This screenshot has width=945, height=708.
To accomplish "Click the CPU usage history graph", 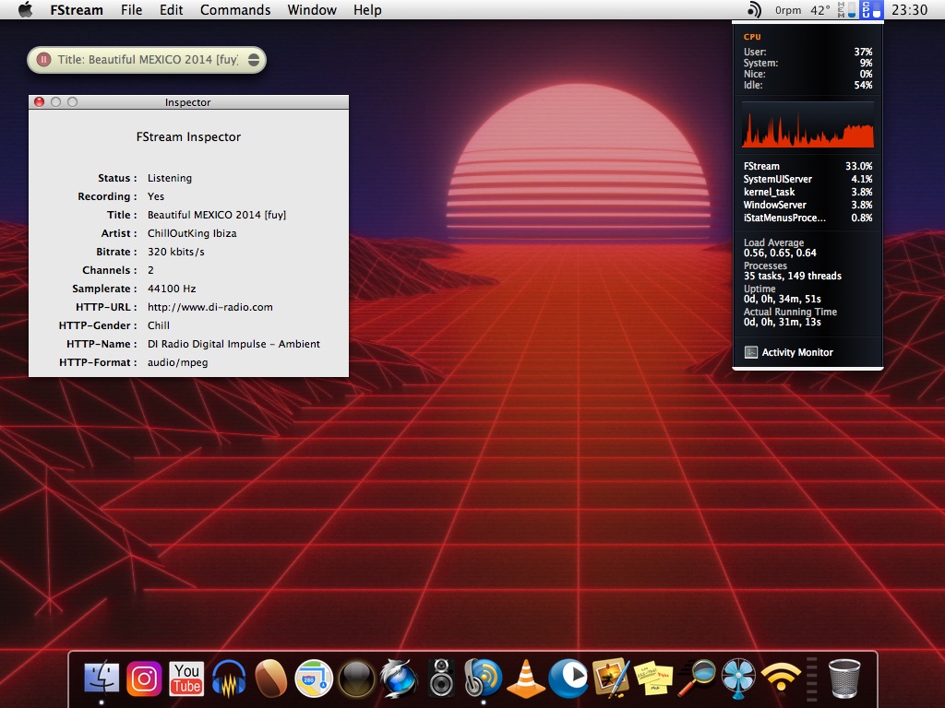I will pyautogui.click(x=807, y=125).
